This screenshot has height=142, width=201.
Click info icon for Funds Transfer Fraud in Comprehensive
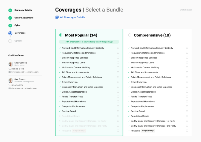point(187,97)
